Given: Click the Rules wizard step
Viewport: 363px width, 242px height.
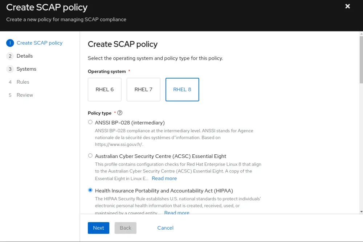Looking at the screenshot, I should (23, 82).
